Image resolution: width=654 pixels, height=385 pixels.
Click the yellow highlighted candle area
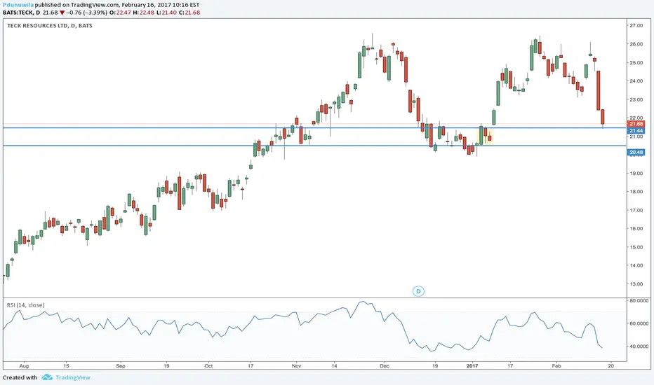485,136
